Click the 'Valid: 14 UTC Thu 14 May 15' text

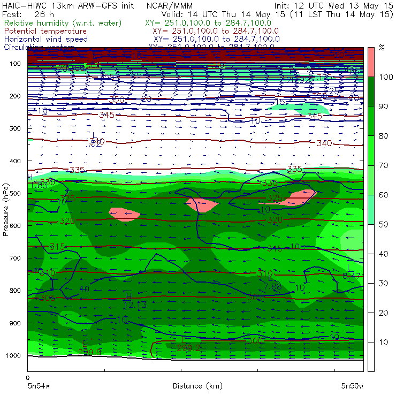pos(223,14)
